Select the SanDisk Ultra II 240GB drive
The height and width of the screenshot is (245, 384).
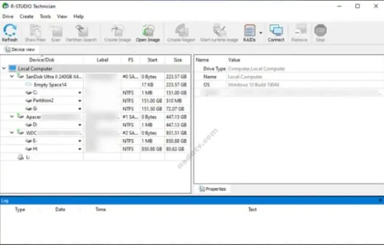[x=54, y=77]
